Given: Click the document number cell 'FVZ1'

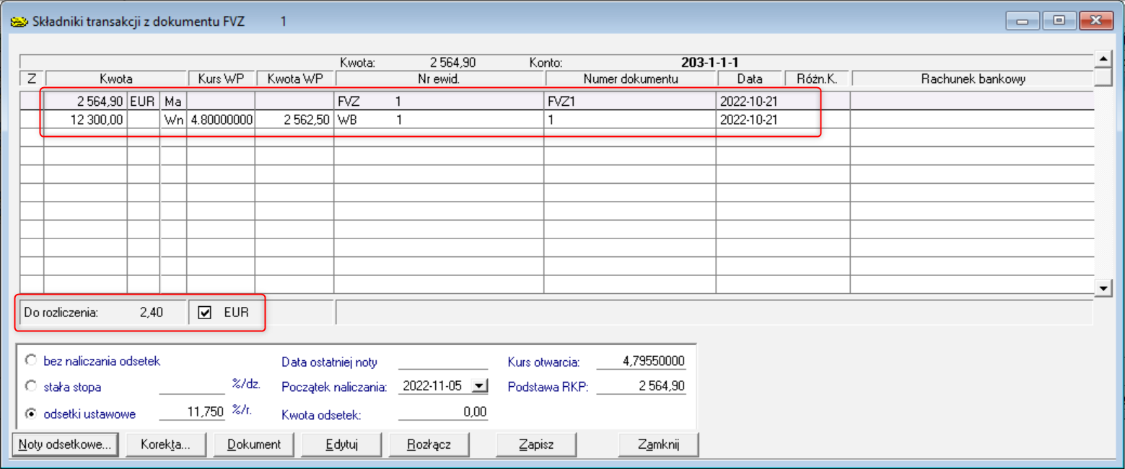Looking at the screenshot, I should [630, 102].
